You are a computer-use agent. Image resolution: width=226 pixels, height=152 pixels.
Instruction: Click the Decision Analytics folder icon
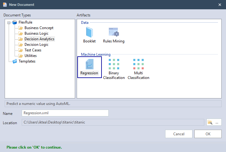(x=20, y=39)
